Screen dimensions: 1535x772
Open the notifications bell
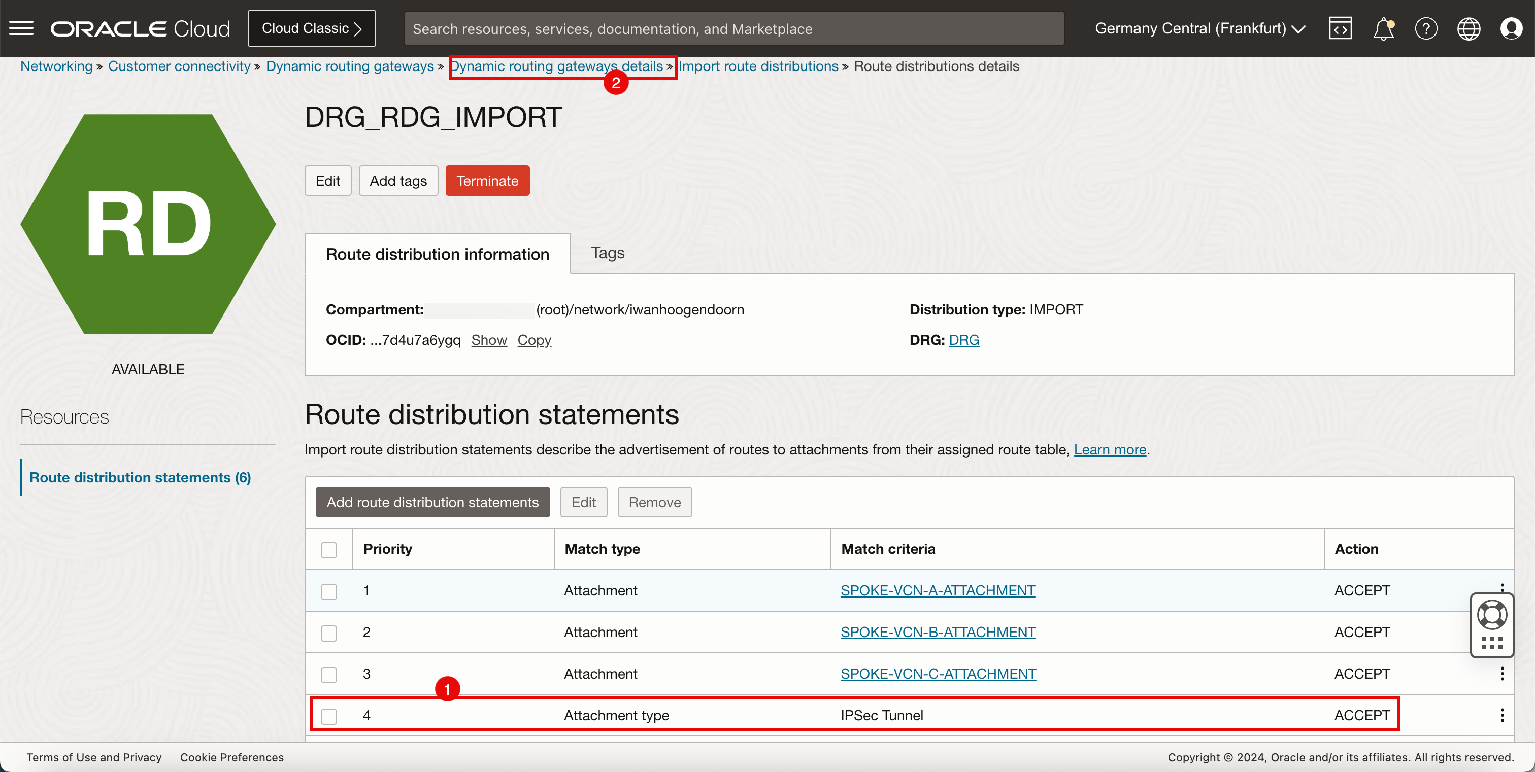pyautogui.click(x=1383, y=28)
